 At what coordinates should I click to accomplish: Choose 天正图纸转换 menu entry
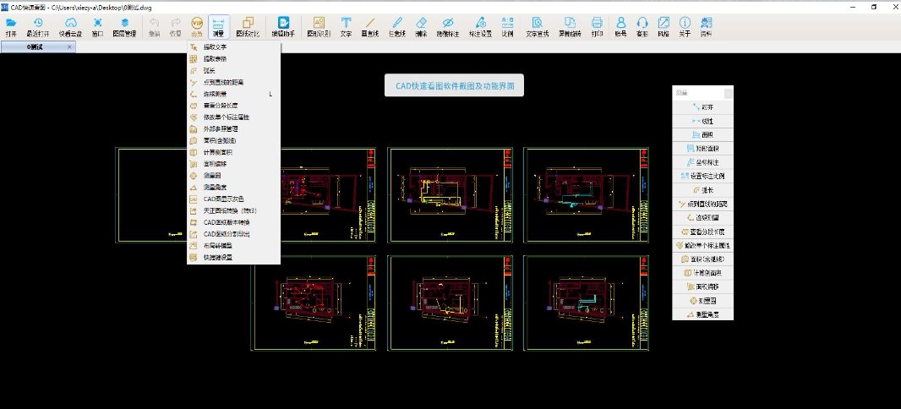(233, 210)
